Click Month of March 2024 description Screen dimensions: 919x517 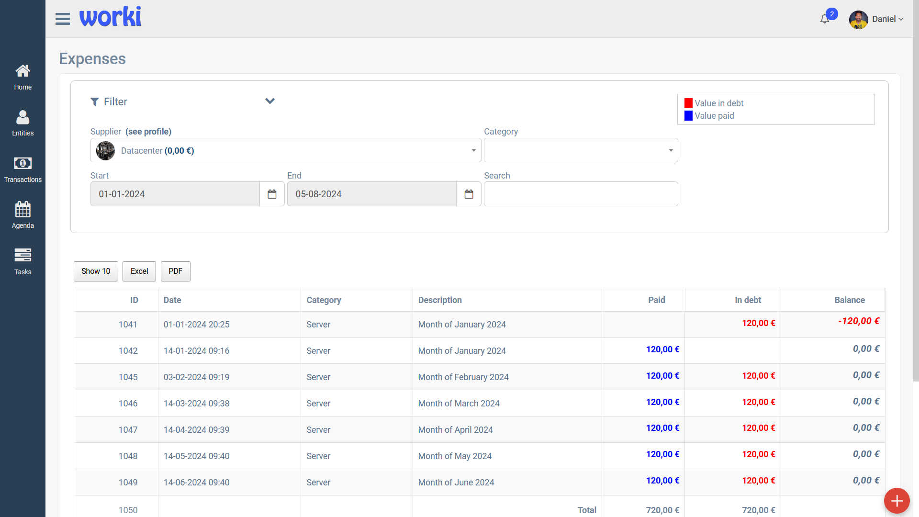click(x=459, y=404)
